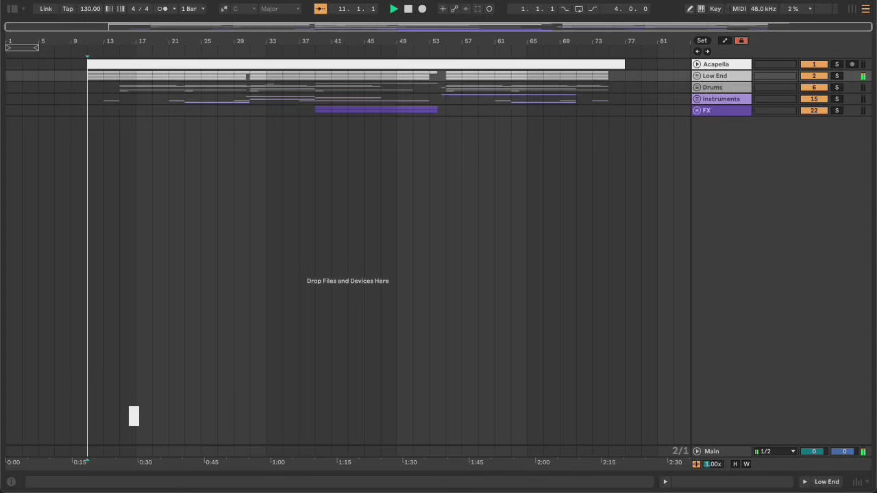Unfold the Low End group track
877x493 pixels.
point(697,76)
